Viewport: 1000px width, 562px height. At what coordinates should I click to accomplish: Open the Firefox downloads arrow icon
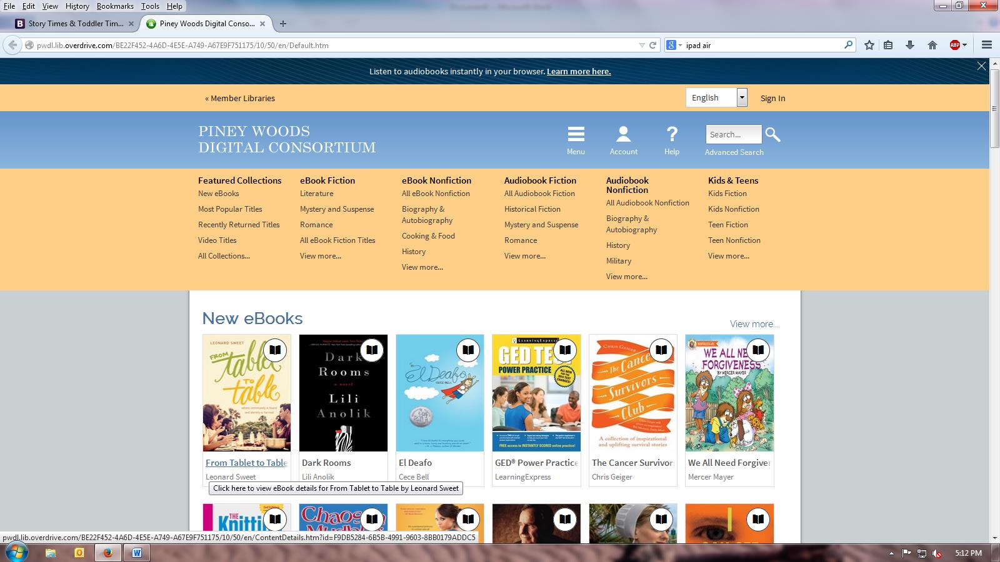[910, 45]
